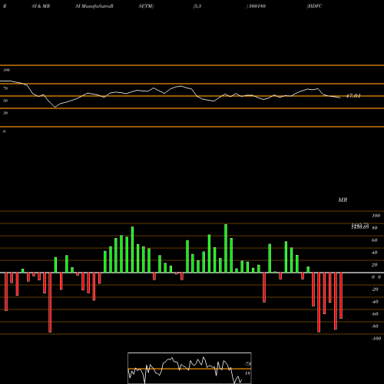Select the '509180' code in the header

coord(257,6)
